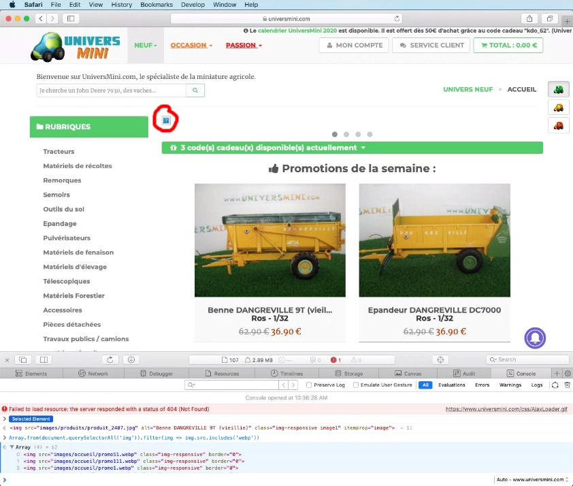
Task: Select the red tractor universe icon
Action: click(559, 126)
